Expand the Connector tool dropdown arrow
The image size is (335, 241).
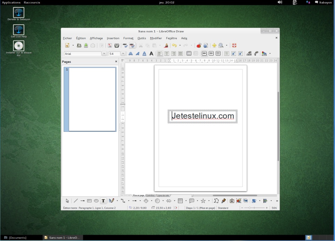click(x=129, y=201)
